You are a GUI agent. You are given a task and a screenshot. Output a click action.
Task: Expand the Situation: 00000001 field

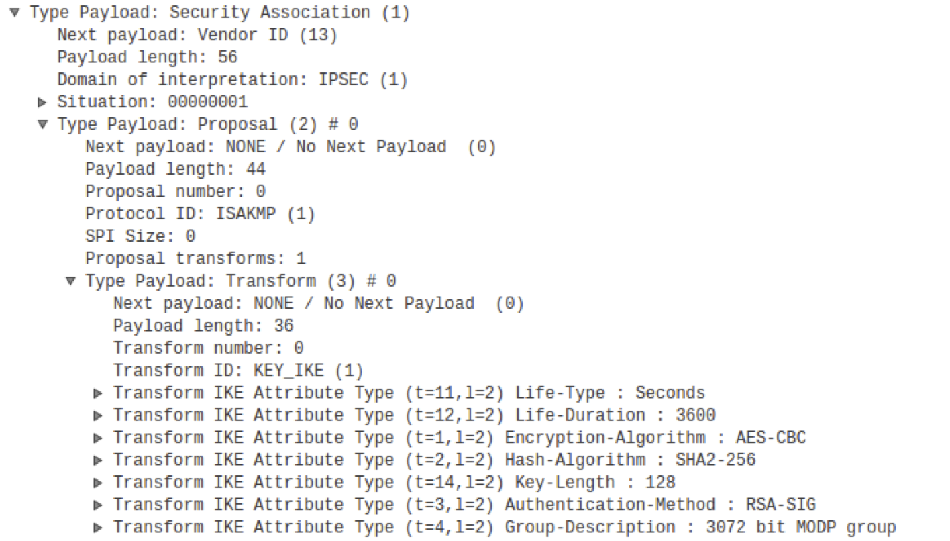click(x=43, y=102)
